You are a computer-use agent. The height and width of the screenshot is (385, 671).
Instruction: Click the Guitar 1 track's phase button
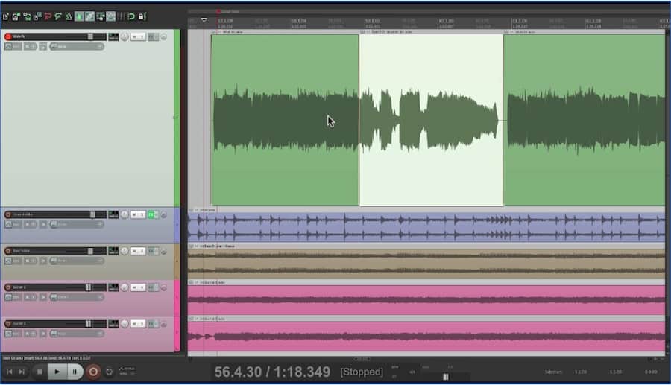click(163, 287)
